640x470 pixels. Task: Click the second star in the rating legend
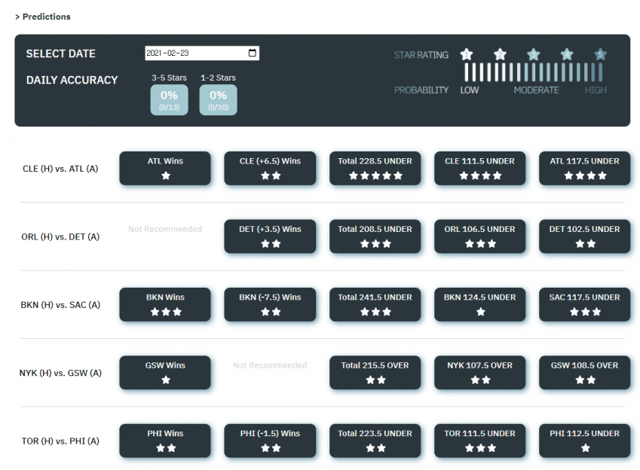(x=500, y=54)
